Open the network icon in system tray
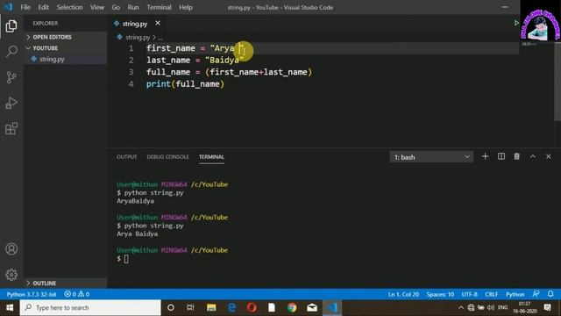 click(471, 308)
